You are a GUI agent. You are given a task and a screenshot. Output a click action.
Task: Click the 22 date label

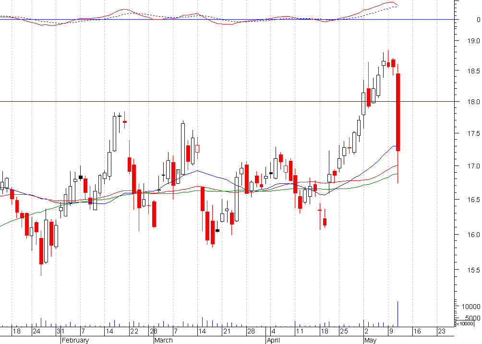[134, 332]
